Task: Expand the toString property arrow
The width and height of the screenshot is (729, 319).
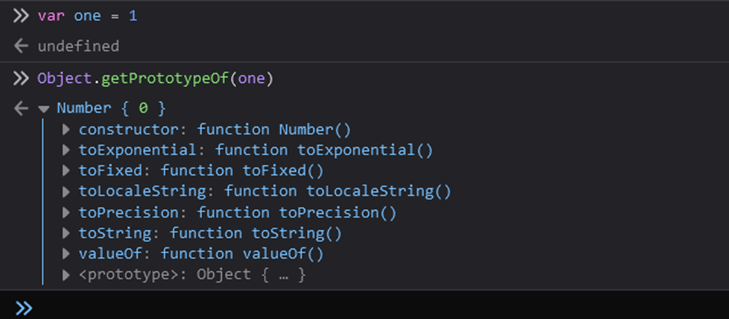Action: (x=66, y=233)
